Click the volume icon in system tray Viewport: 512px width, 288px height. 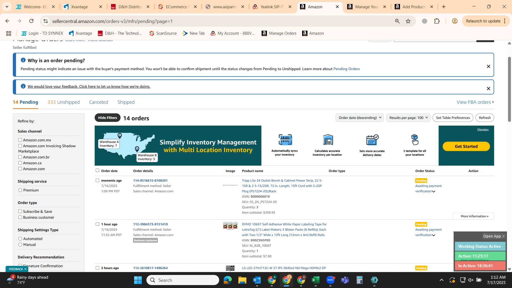point(471,280)
